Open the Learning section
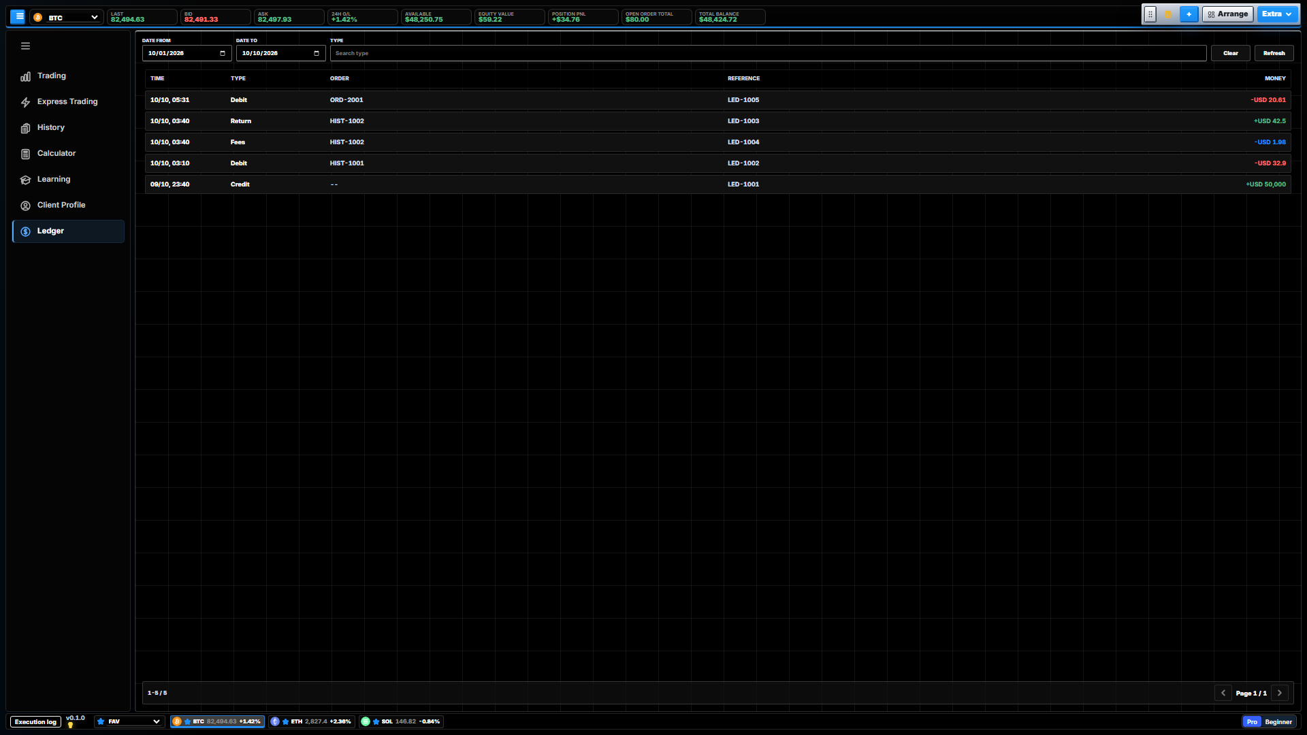Screen dimensions: 1307x735 68,180
